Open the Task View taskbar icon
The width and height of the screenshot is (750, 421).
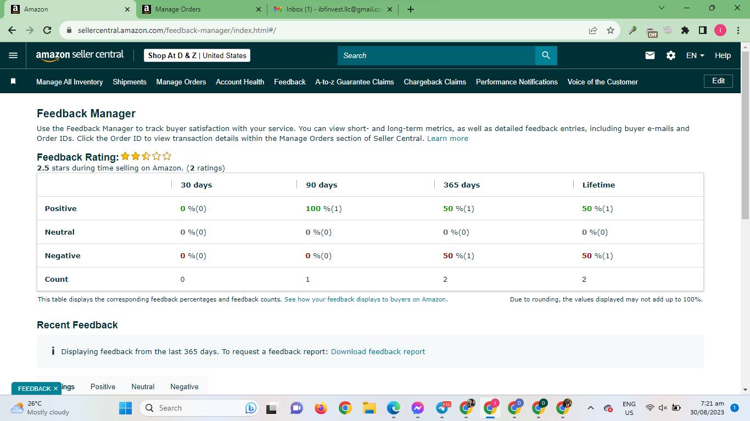(x=271, y=408)
